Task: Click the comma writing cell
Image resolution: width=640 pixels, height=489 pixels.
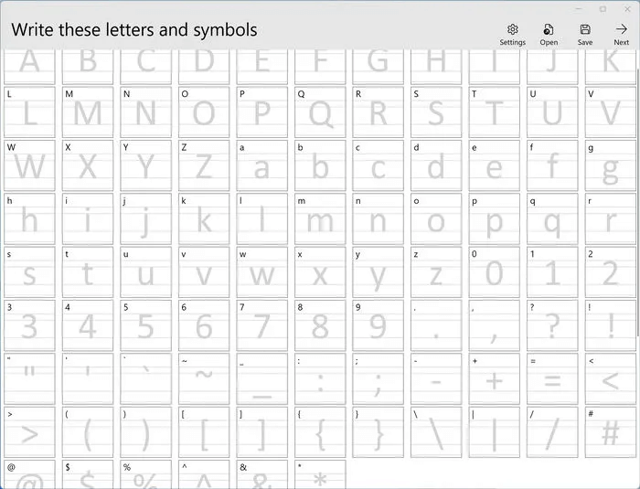Action: (495, 325)
